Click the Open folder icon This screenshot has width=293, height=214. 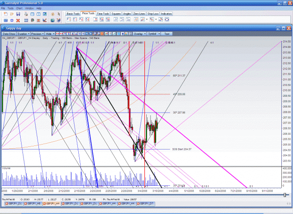[12, 14]
